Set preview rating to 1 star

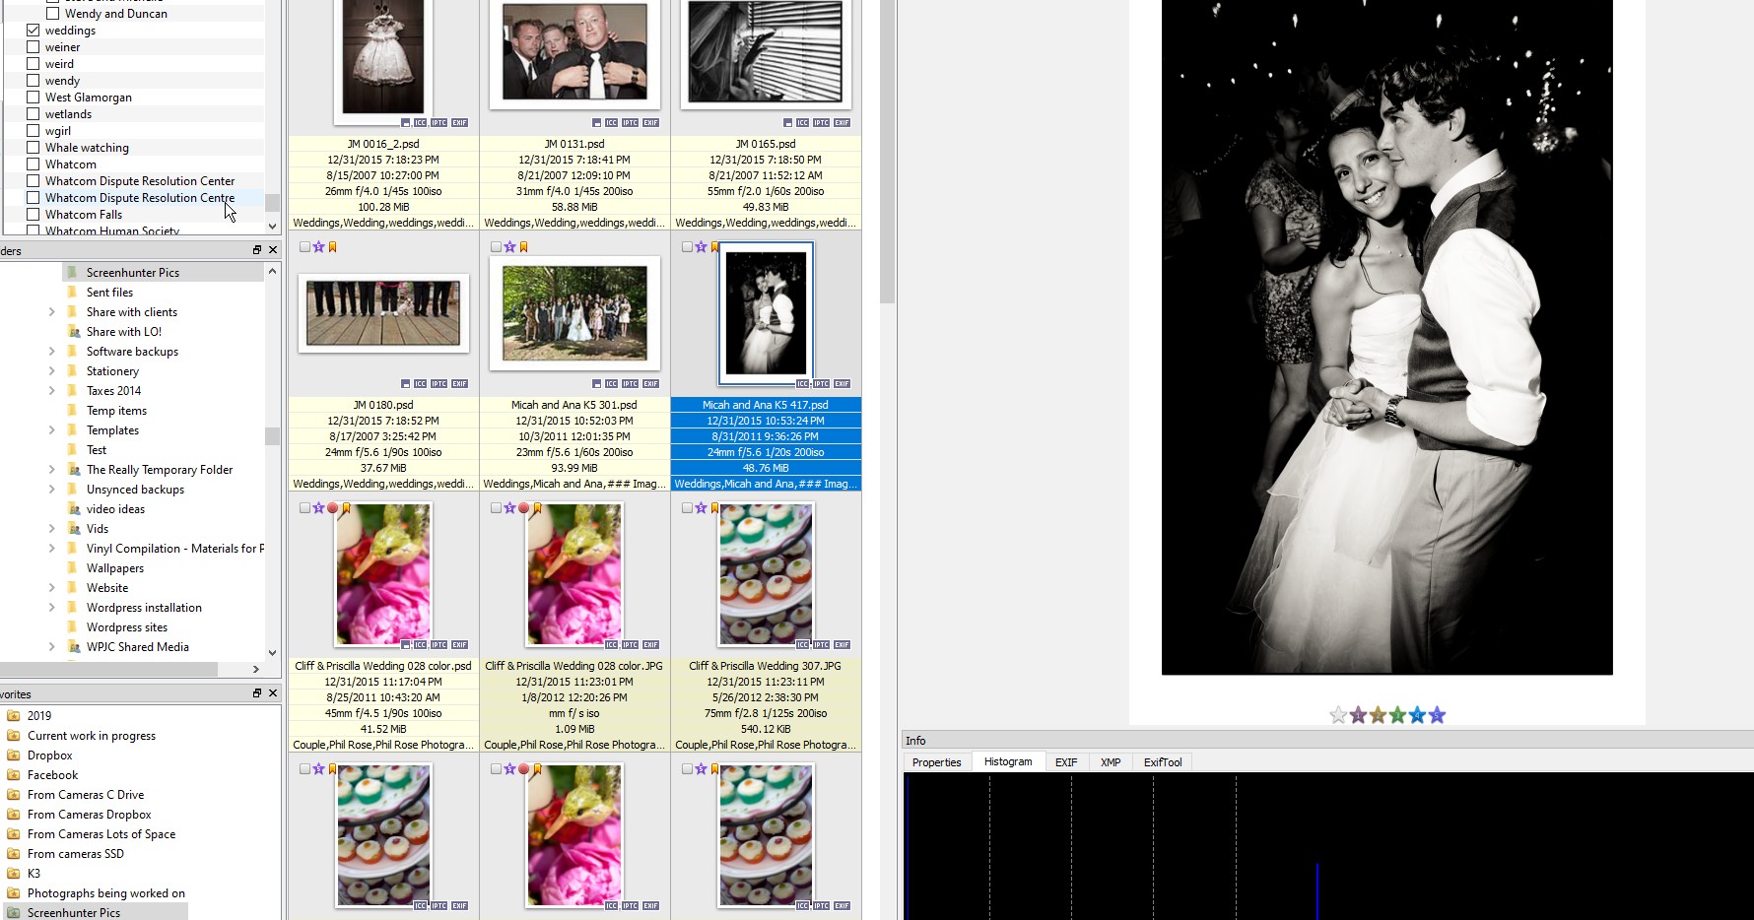point(1358,715)
